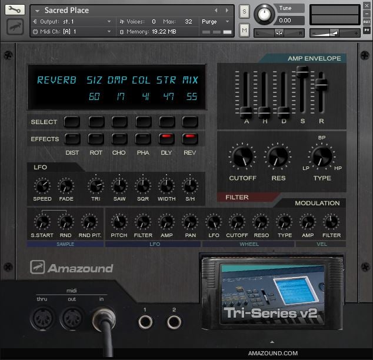Click the LFO FADE knob
This screenshot has width=373, height=360.
pyautogui.click(x=66, y=186)
